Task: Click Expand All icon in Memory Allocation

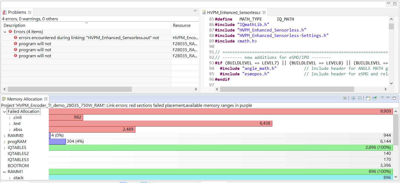Action: (354, 98)
